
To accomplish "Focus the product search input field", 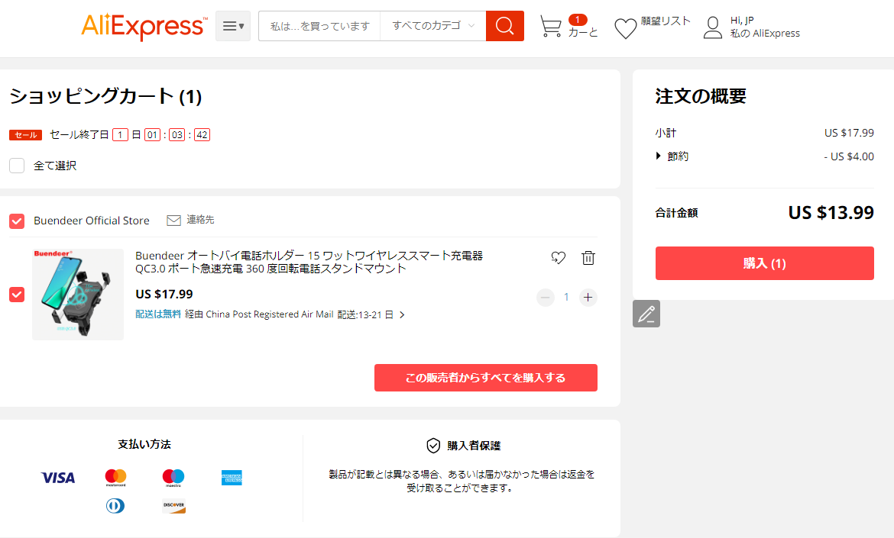I will point(319,26).
